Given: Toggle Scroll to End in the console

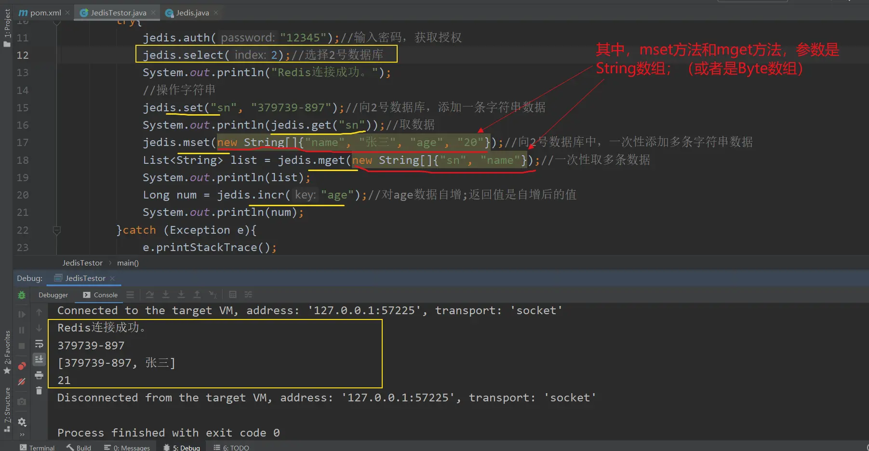Looking at the screenshot, I should click(39, 359).
